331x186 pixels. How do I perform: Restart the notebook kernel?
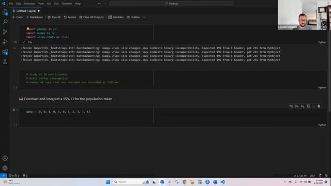pyautogui.click(x=70, y=17)
